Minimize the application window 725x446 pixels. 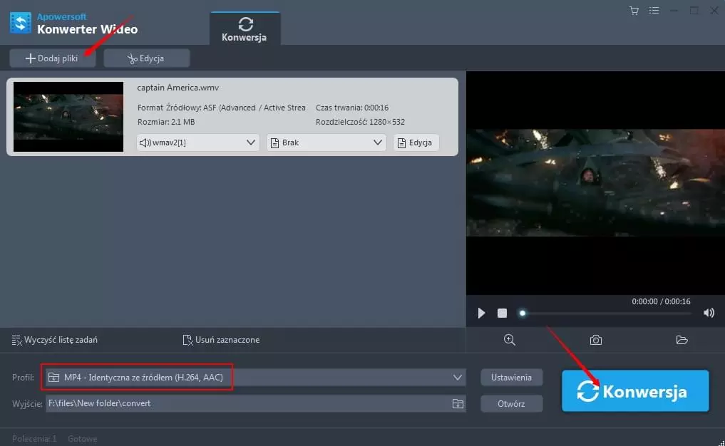click(674, 11)
